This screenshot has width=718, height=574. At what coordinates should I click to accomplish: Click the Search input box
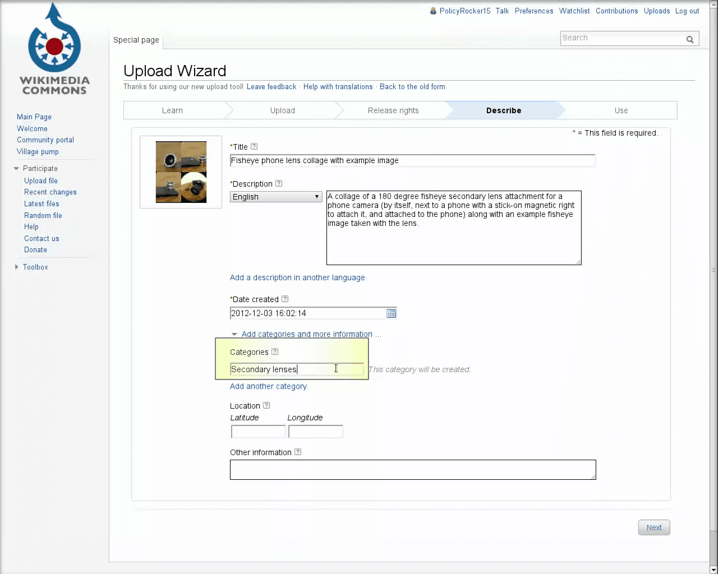(x=623, y=38)
